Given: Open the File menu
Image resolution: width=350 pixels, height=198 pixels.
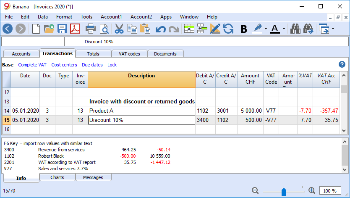Looking at the screenshot, I should [x=9, y=17].
